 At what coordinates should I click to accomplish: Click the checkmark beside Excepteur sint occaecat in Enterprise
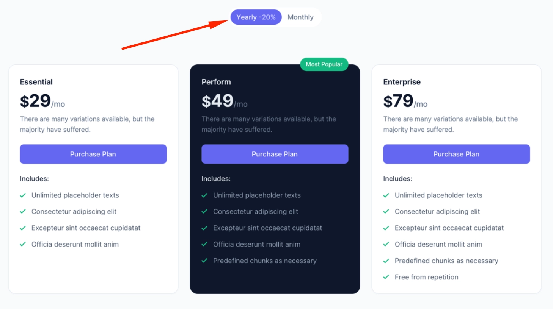point(386,228)
